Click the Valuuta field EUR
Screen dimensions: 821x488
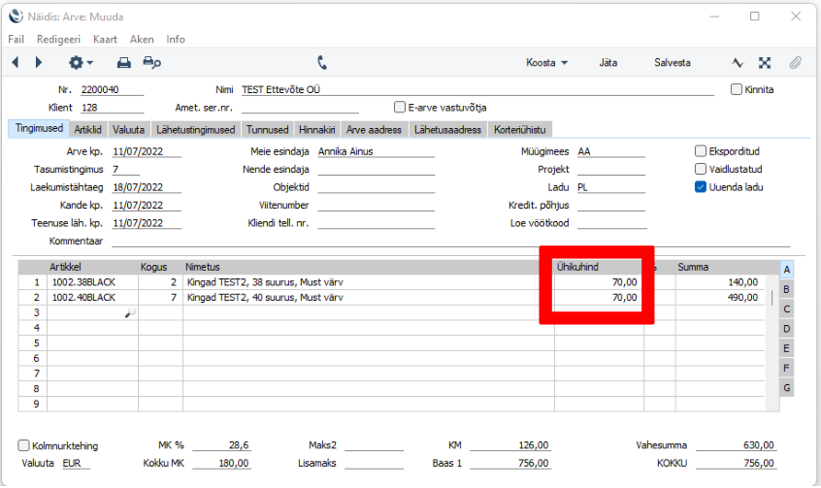[76, 463]
